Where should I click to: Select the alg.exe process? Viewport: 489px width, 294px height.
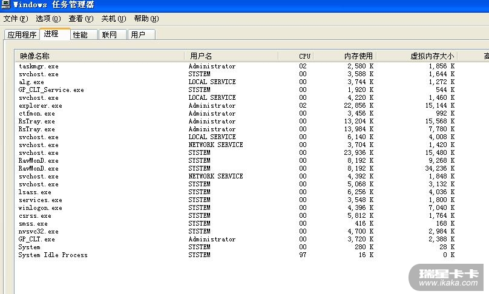tap(31, 82)
